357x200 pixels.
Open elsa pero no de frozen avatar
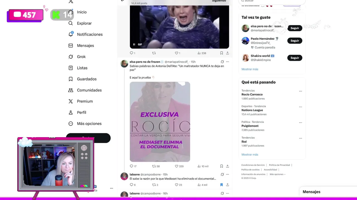tap(124, 64)
